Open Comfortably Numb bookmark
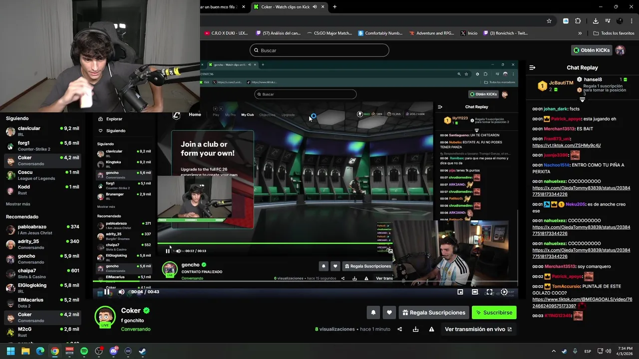This screenshot has width=639, height=359. [x=380, y=33]
